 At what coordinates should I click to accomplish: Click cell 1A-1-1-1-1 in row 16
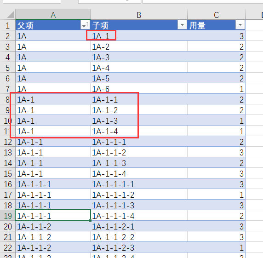(x=139, y=184)
